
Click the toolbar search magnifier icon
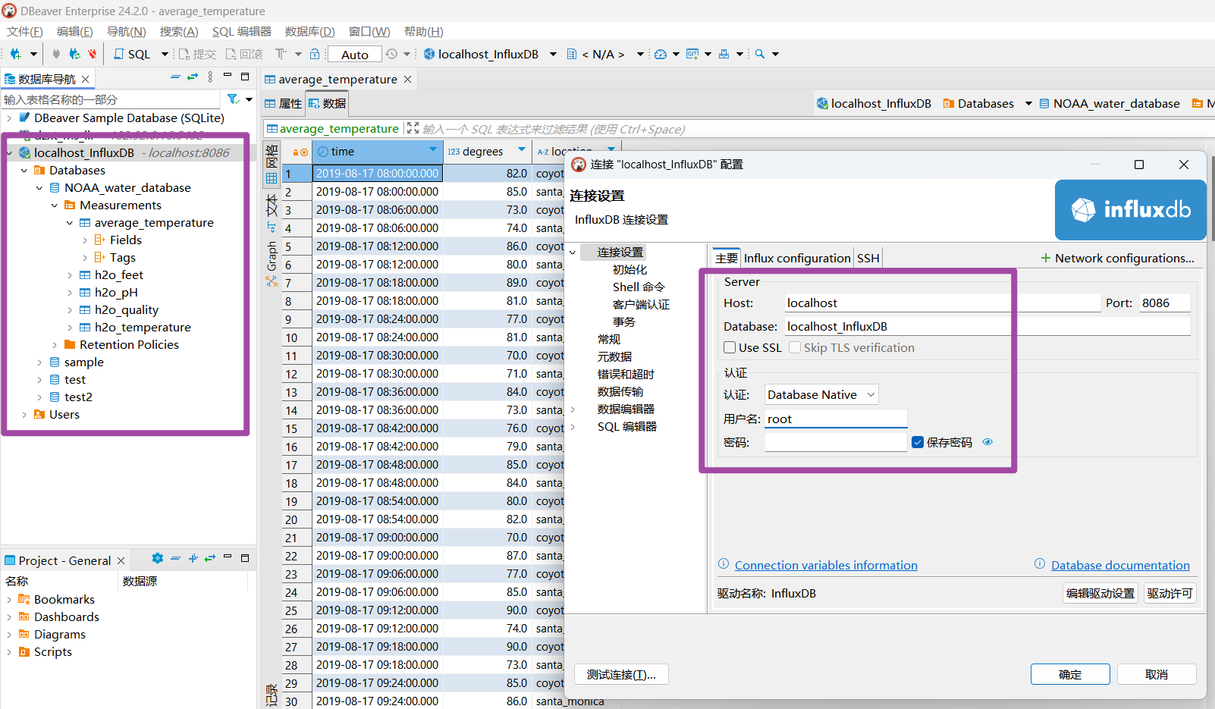(760, 54)
